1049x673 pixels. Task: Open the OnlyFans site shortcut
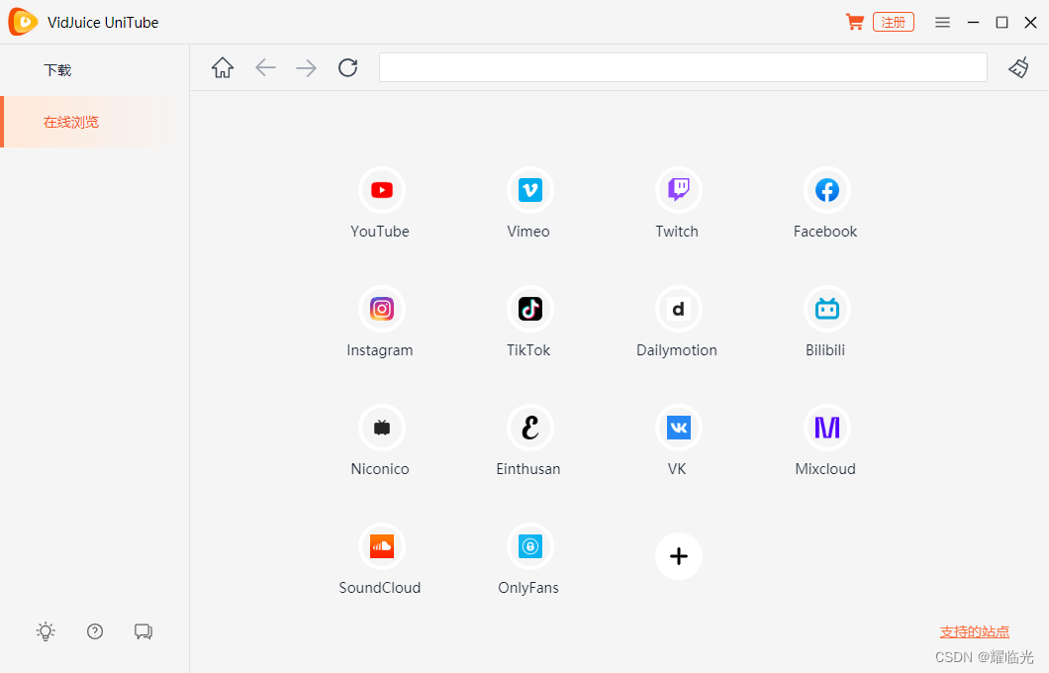pyautogui.click(x=529, y=546)
